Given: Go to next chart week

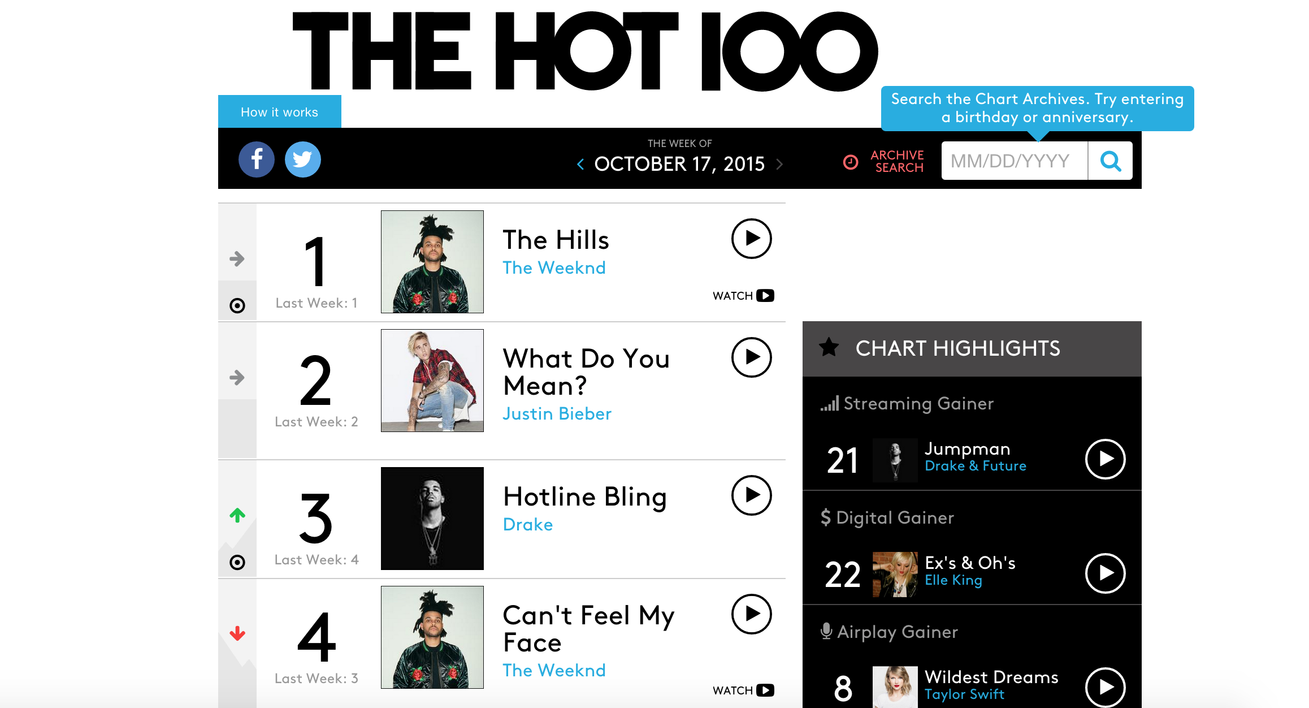Looking at the screenshot, I should 780,164.
